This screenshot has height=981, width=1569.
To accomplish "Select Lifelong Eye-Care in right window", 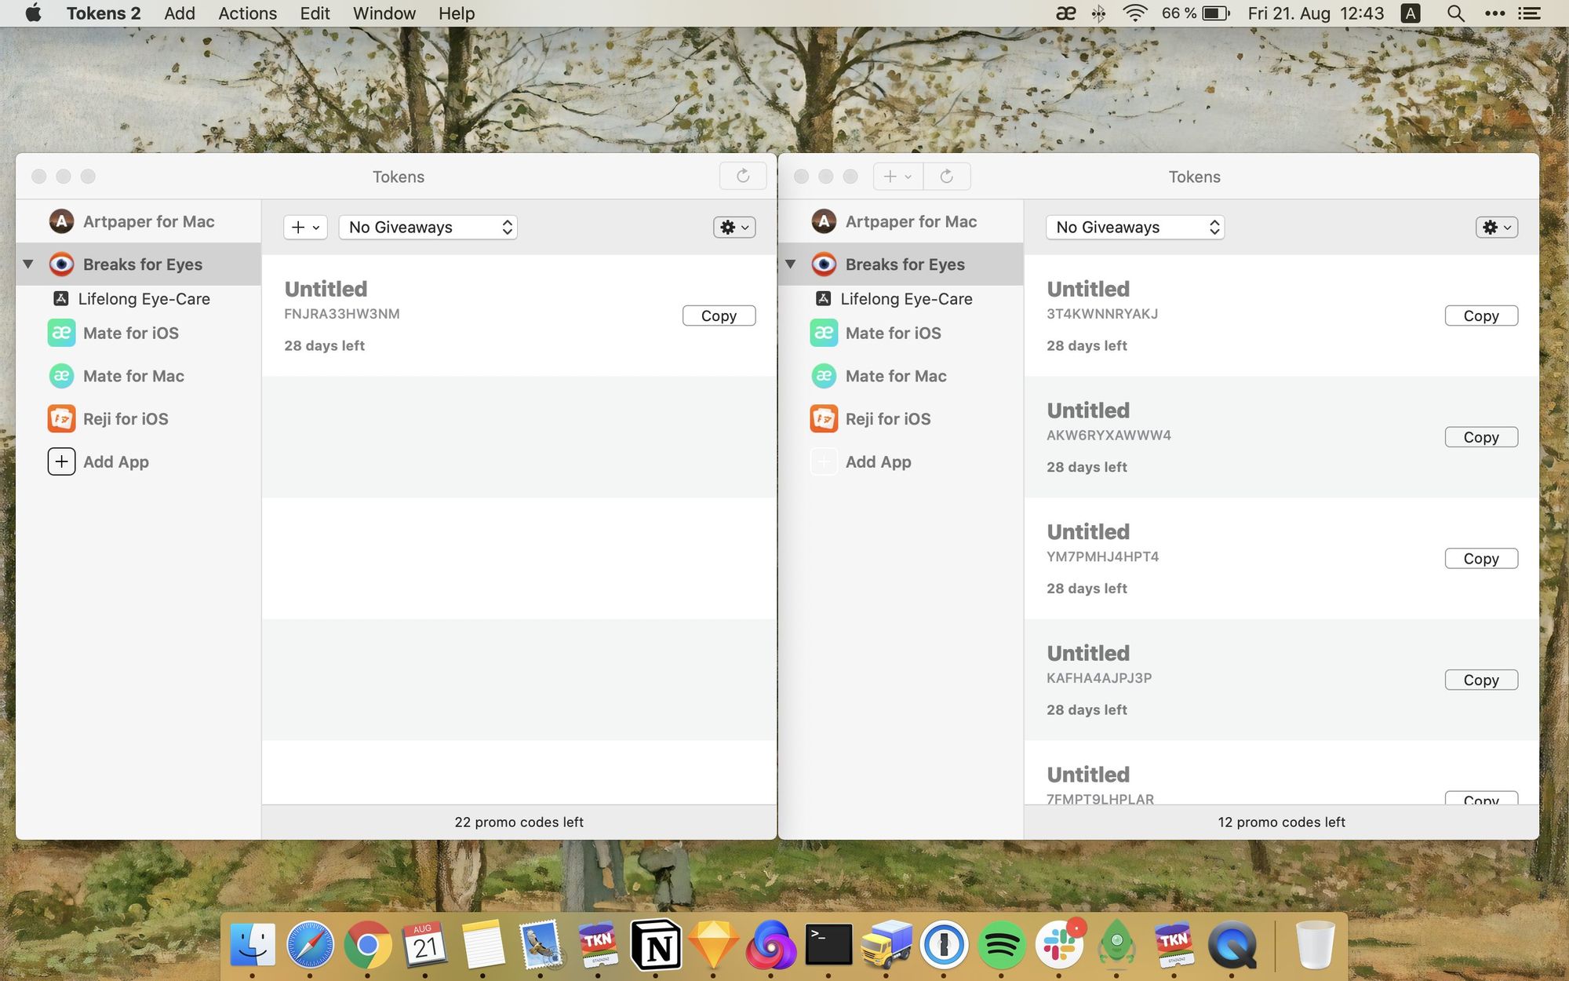I will pos(901,299).
